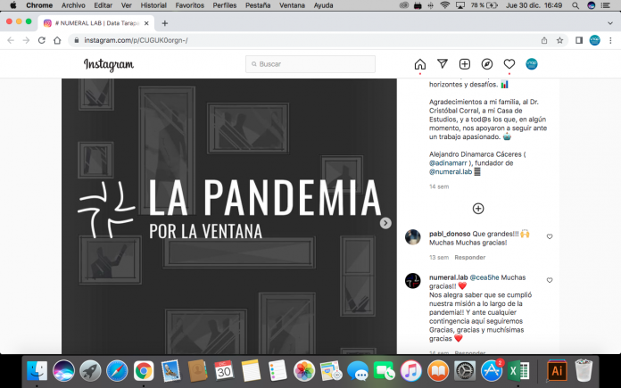Click the address bar URL
The image size is (621, 388).
pyautogui.click(x=137, y=40)
